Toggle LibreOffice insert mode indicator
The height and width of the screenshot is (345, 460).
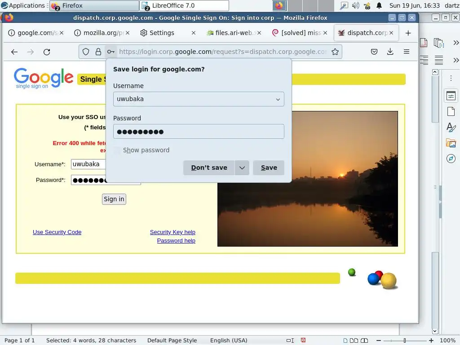coord(290,341)
